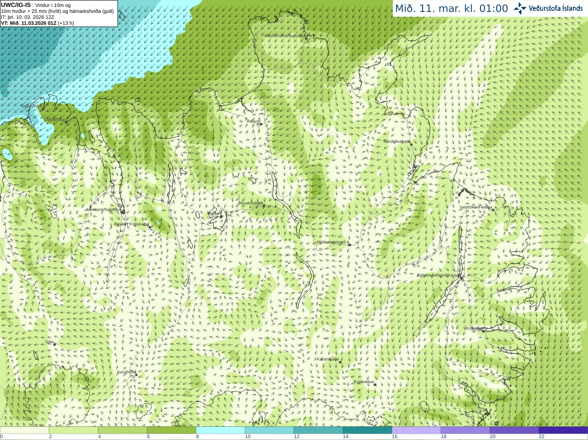Click the Kárahnjúkar station label
Screen dimensions: 588x440
pyautogui.click(x=328, y=359)
